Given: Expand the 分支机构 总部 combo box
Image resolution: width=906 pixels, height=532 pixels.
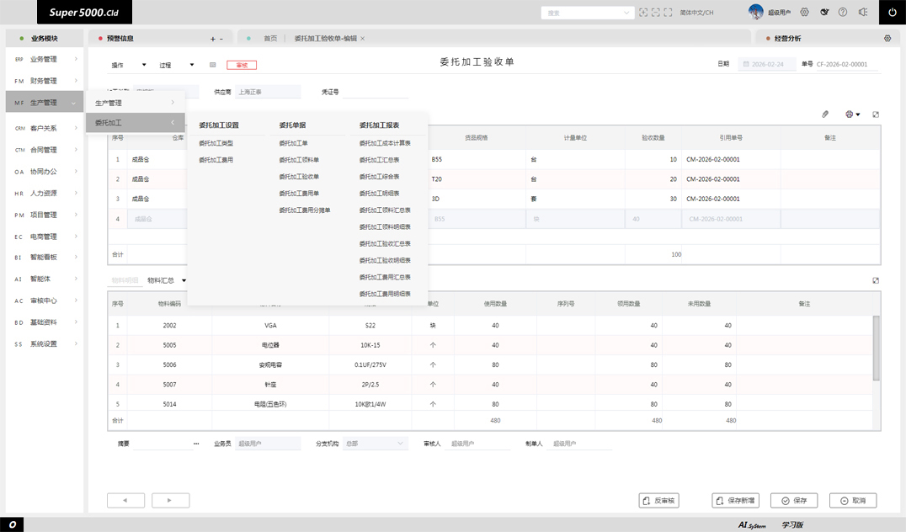Looking at the screenshot, I should (x=376, y=444).
